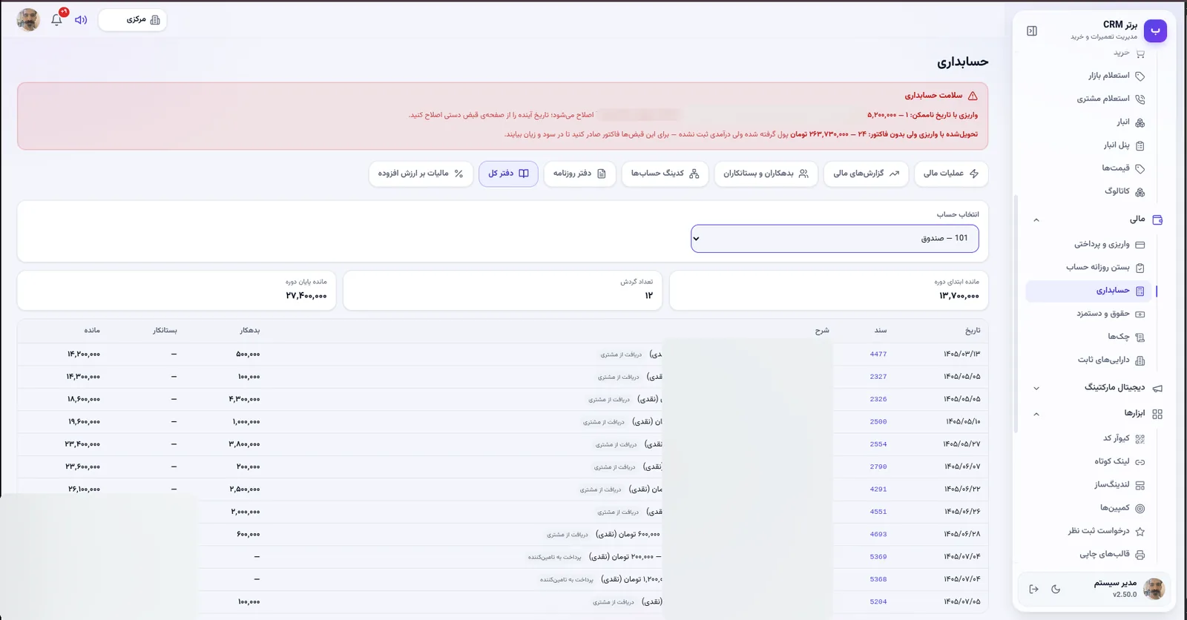This screenshot has width=1187, height=620.
Task: Open the بدهکاران و بستانکاران tab
Action: click(766, 174)
